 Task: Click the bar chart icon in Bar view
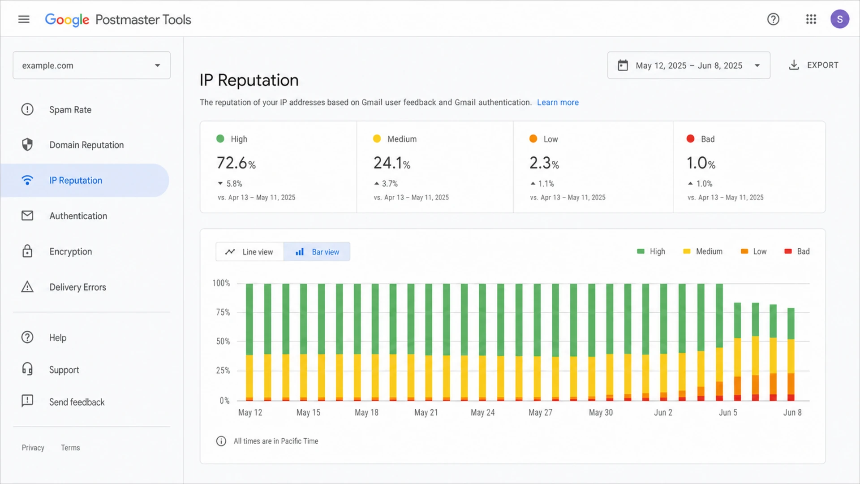point(300,252)
